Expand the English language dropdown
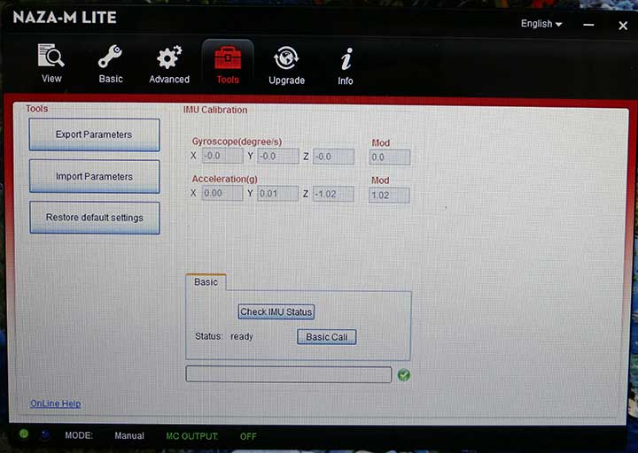This screenshot has height=453, width=638. coord(541,24)
